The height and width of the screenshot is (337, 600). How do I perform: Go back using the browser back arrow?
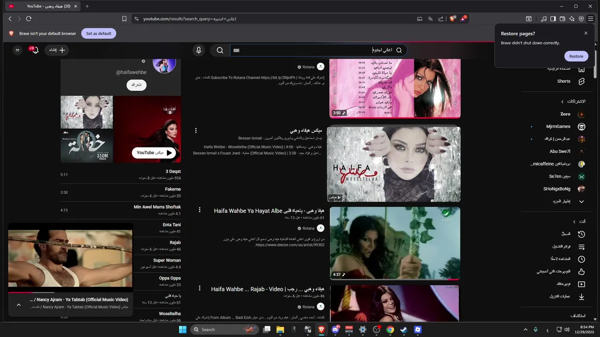pos(10,19)
